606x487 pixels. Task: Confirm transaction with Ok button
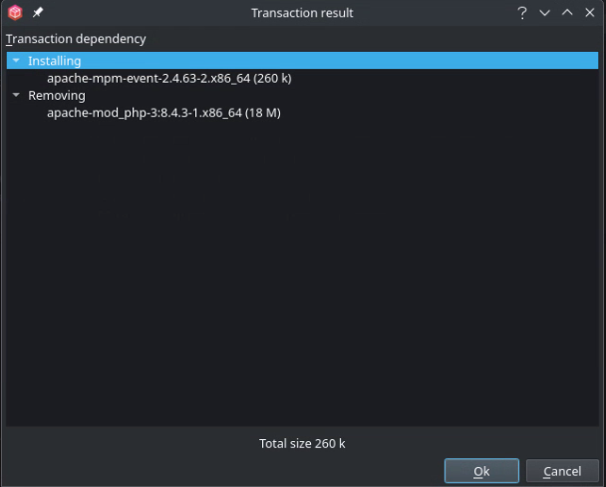pyautogui.click(x=481, y=471)
